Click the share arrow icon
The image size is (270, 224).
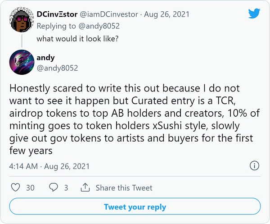point(85,187)
